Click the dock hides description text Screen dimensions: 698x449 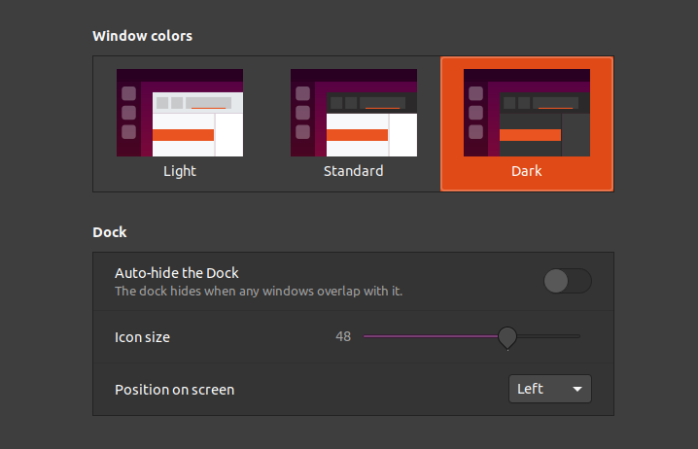(x=259, y=291)
